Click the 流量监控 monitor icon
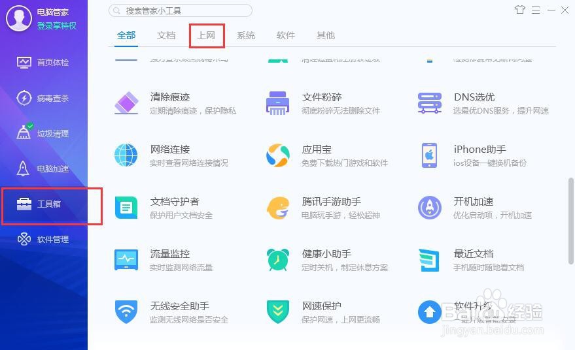Viewport: 575px width, 350px height. pos(126,260)
